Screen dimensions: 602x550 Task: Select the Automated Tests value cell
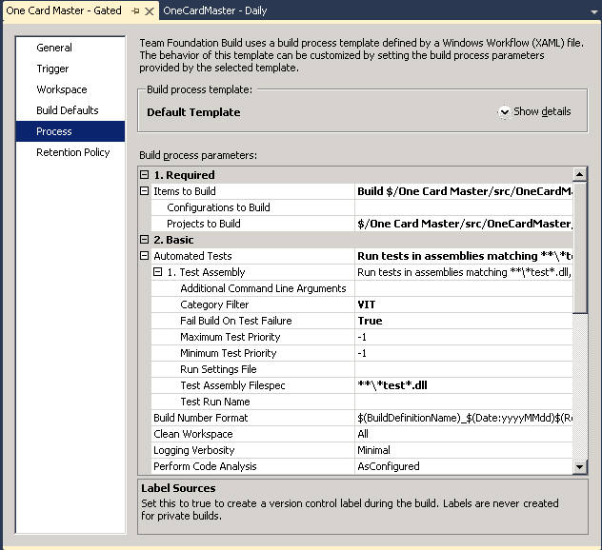tap(463, 256)
